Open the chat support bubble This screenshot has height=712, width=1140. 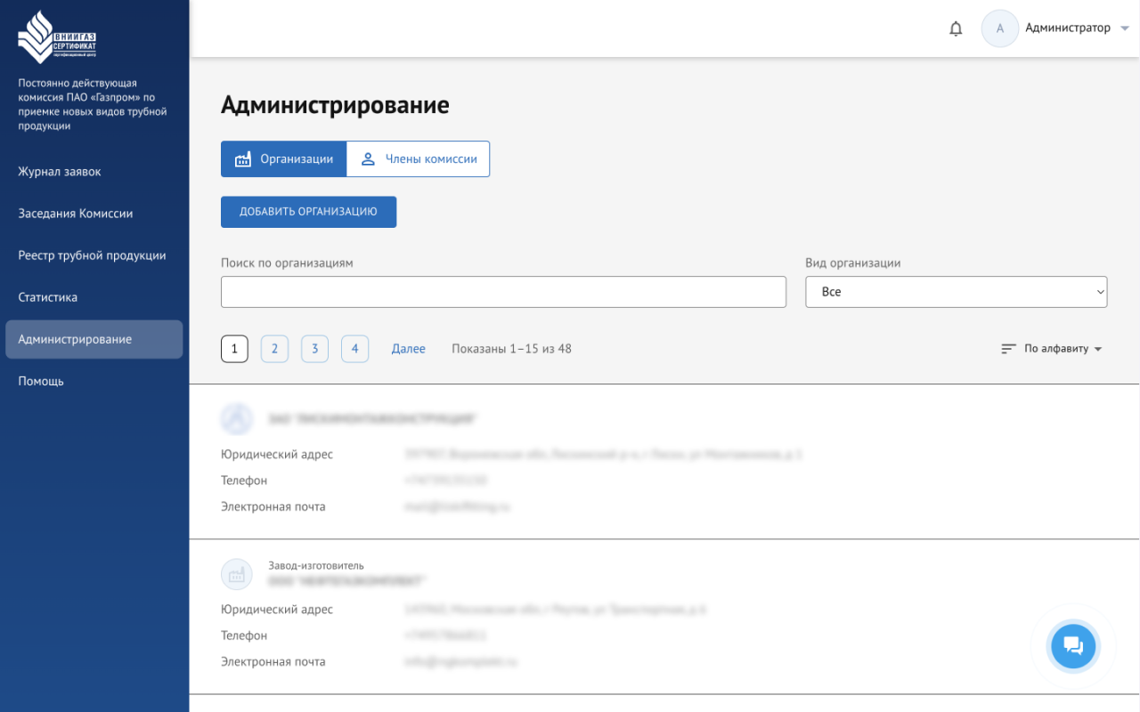click(x=1073, y=646)
